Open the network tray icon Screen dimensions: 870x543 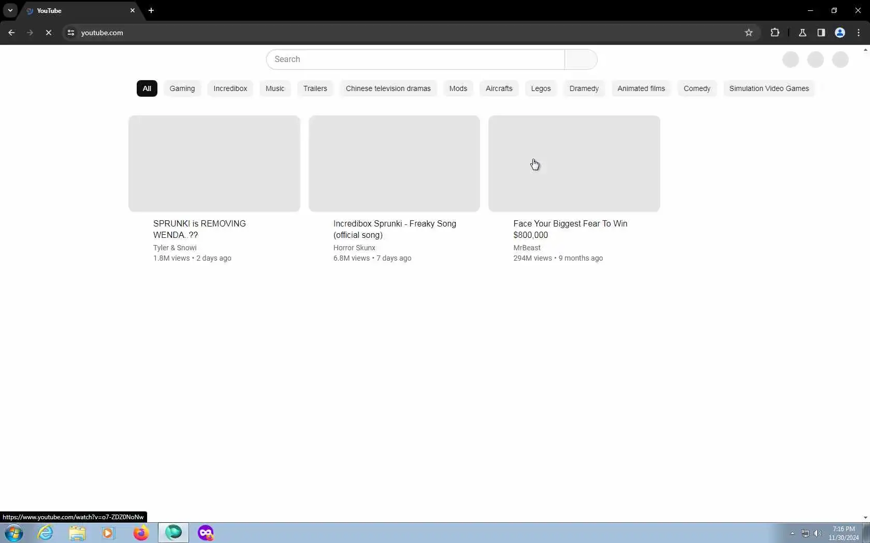[805, 533]
